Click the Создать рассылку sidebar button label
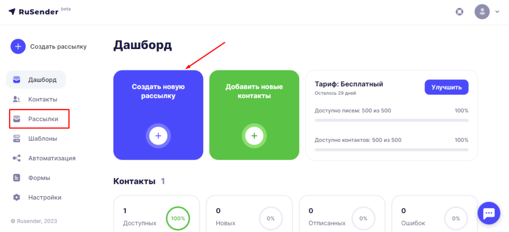509x232 pixels. pyautogui.click(x=59, y=47)
